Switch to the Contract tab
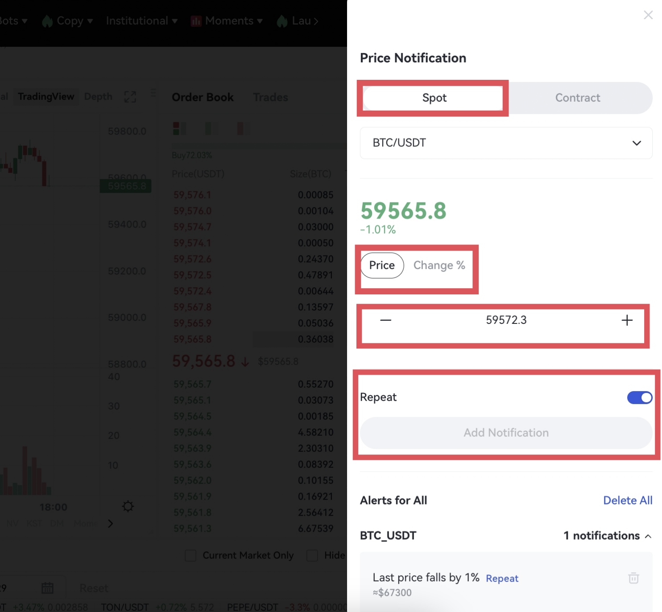Image resolution: width=662 pixels, height=612 pixels. click(x=577, y=98)
